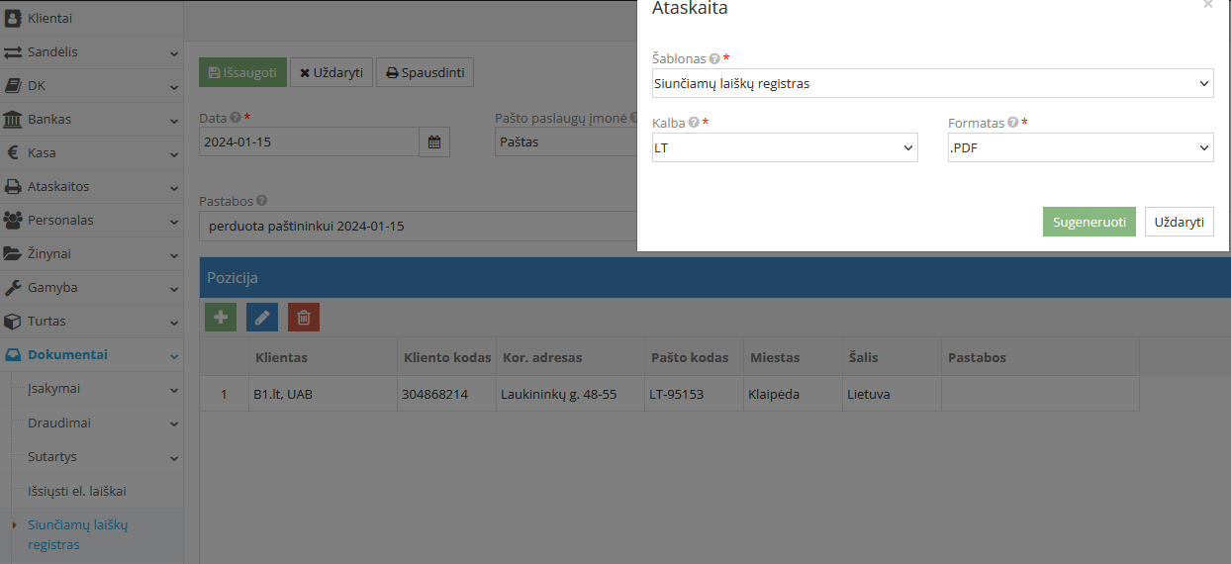
Task: Click the Bankas building icon
Action: pyautogui.click(x=13, y=120)
